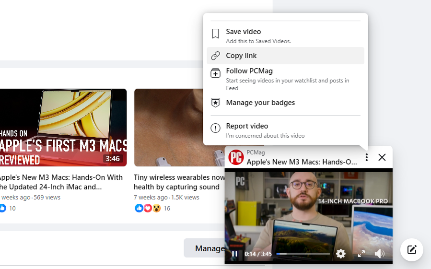Screen dimensions: 431x269
Task: Close the floating mini video player
Action: tap(382, 157)
